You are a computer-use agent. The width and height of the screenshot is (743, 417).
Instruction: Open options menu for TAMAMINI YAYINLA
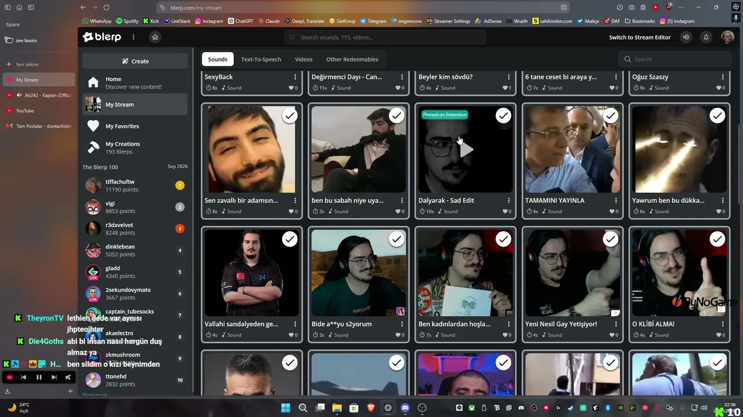[616, 200]
